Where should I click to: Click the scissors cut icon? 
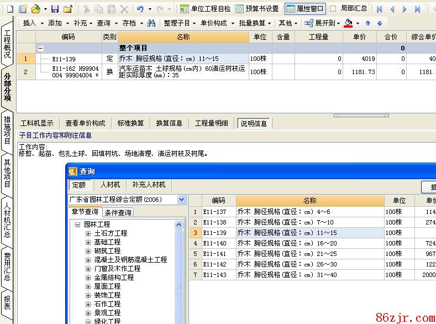[86, 9]
